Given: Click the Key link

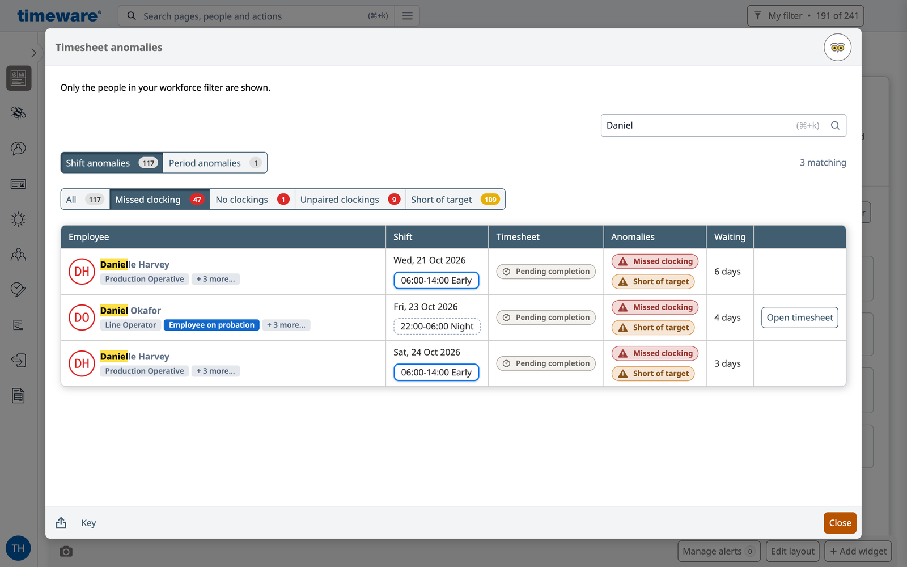Looking at the screenshot, I should click(x=88, y=523).
